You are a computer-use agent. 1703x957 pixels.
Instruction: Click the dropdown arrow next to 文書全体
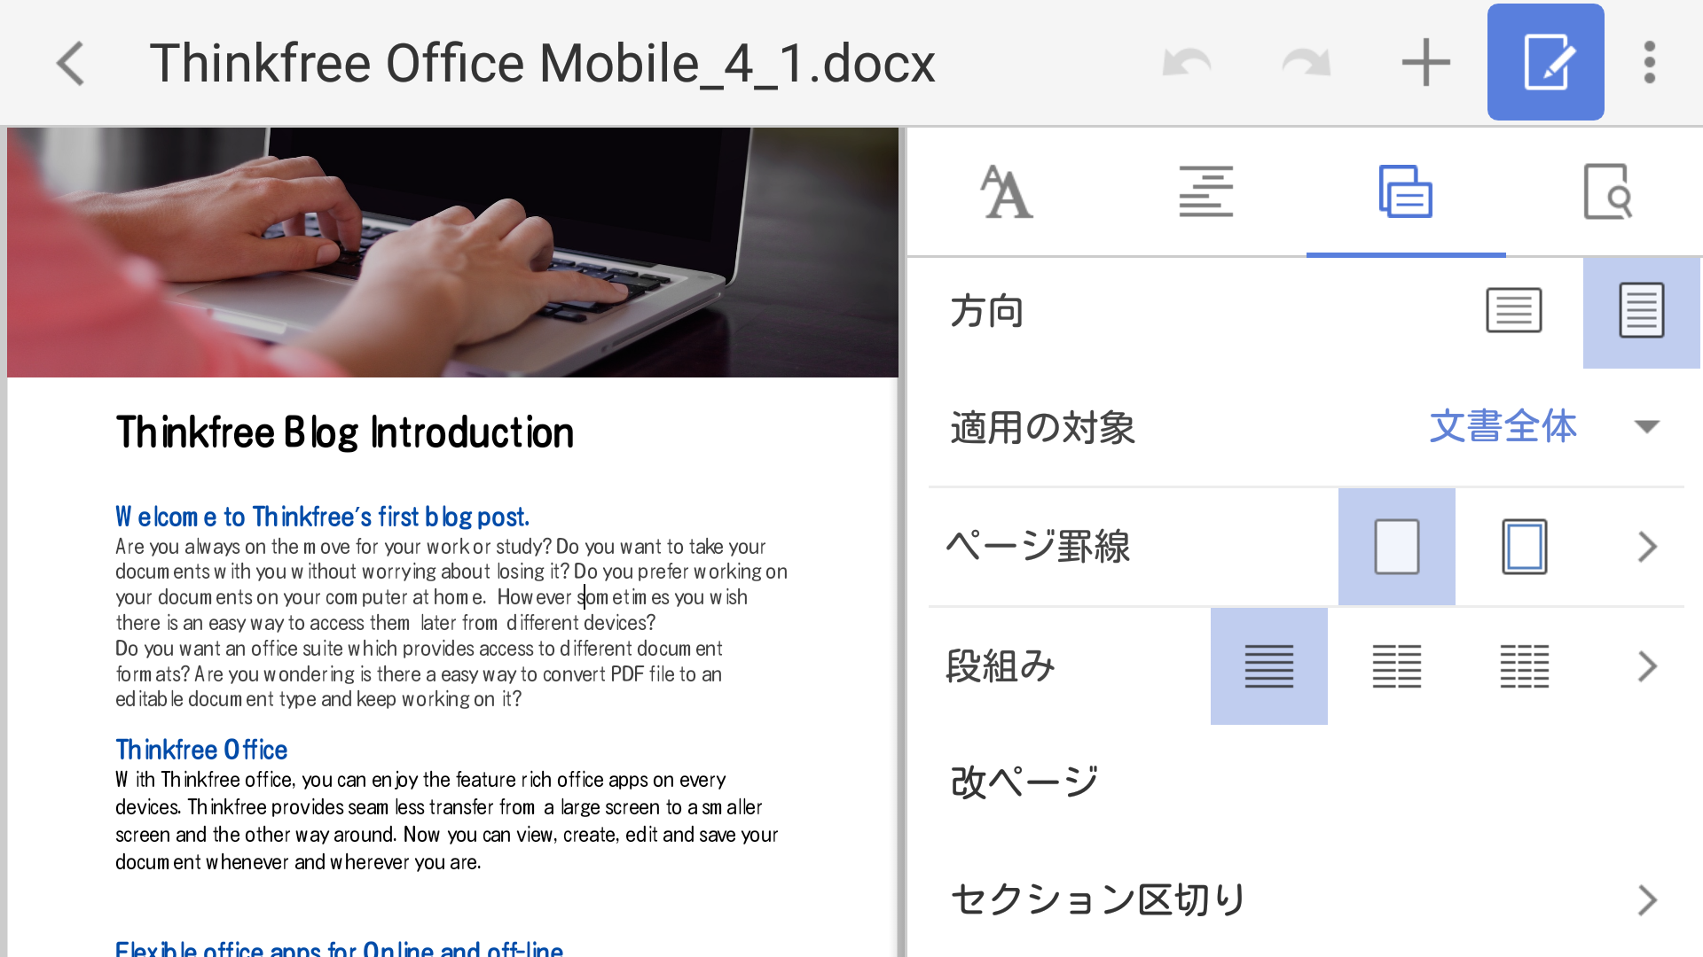[1647, 427]
